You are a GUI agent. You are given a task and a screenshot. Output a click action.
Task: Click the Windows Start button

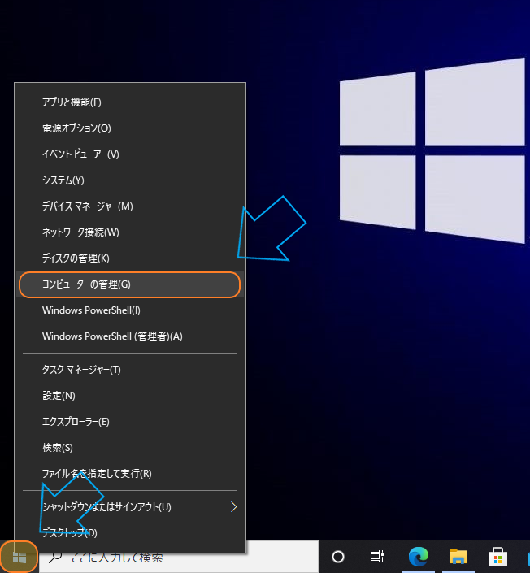click(19, 558)
